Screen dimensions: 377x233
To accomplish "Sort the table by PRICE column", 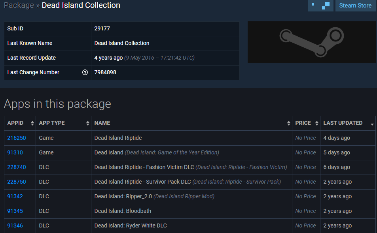I will 306,123.
